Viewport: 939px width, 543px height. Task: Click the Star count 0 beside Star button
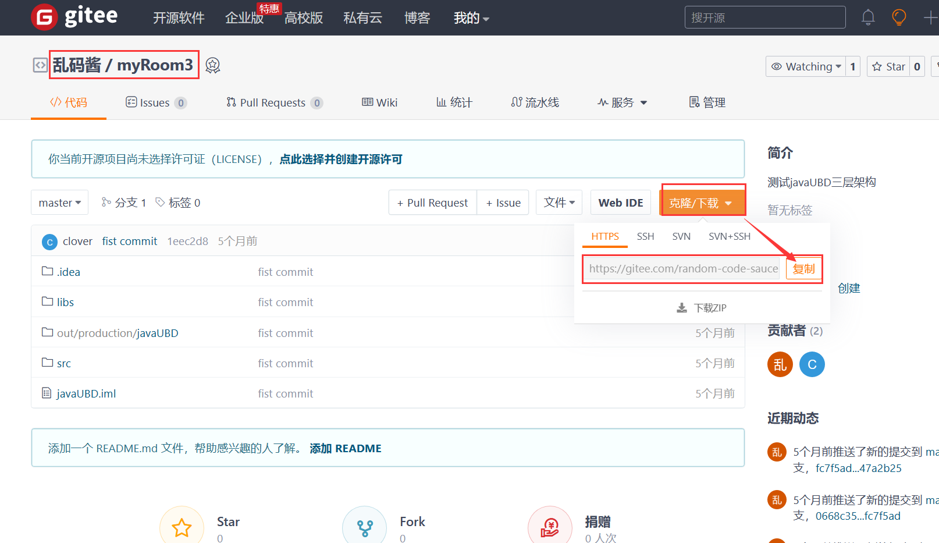pyautogui.click(x=917, y=66)
